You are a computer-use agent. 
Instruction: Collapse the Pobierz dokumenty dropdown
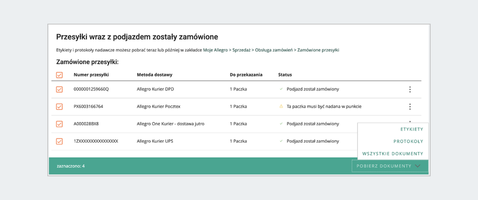point(384,166)
